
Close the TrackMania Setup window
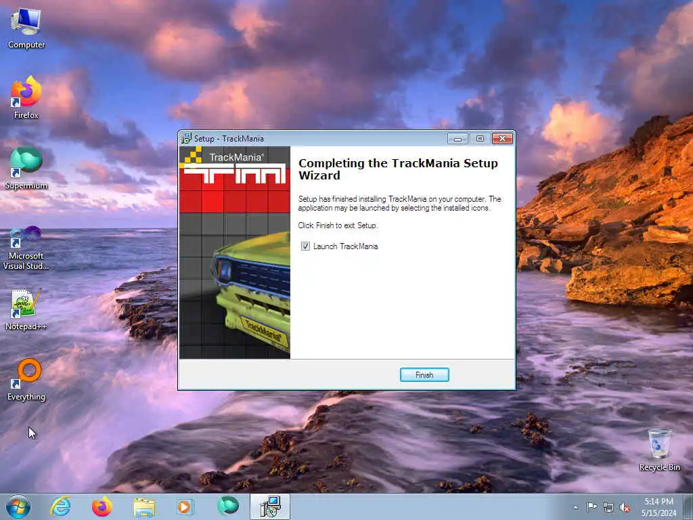[x=503, y=139]
